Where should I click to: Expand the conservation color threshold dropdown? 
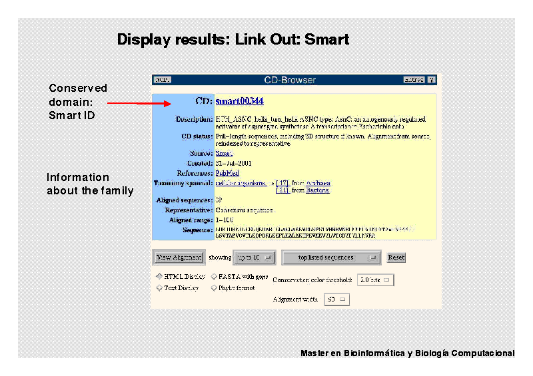coord(375,280)
